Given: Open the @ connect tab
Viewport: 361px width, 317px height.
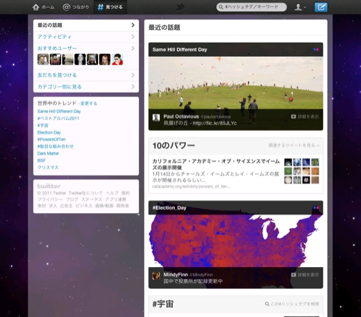Looking at the screenshot, I should (76, 7).
